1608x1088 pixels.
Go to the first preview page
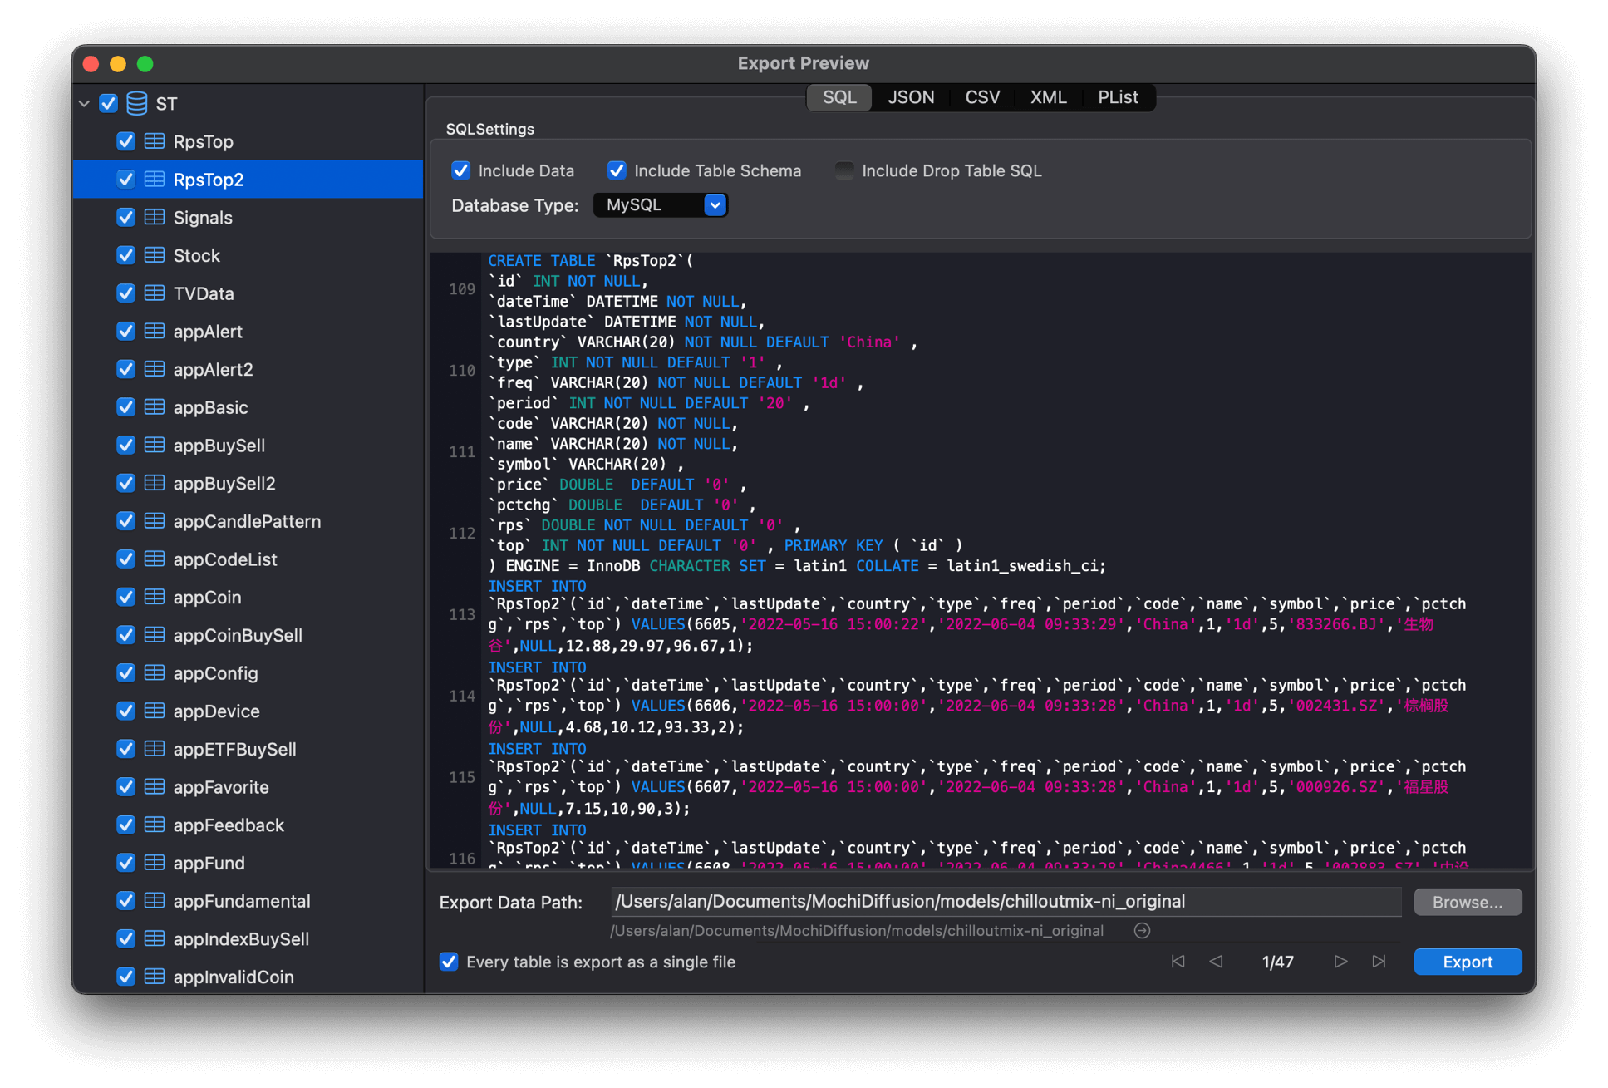tap(1178, 962)
